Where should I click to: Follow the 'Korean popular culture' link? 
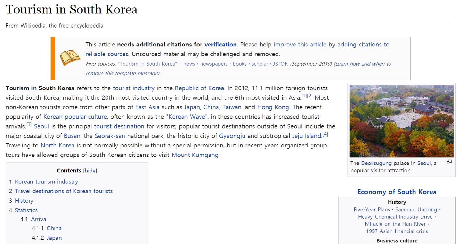point(75,117)
